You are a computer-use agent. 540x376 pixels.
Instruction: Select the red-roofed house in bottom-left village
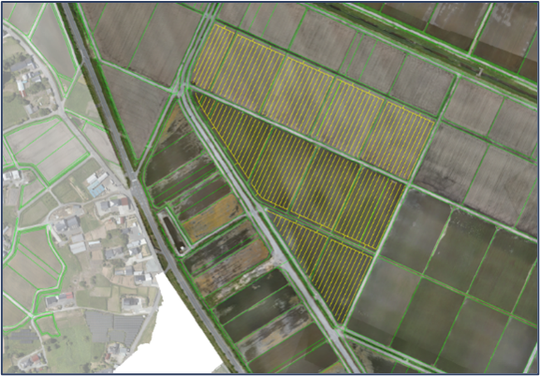pyautogui.click(x=69, y=296)
